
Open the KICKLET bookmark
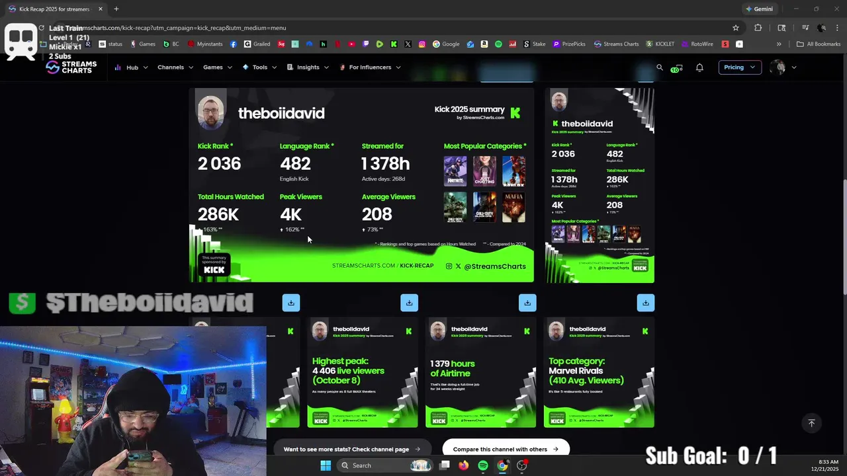(660, 44)
